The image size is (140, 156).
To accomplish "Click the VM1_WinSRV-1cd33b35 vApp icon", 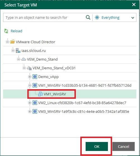I will pyautogui.click(x=35, y=85).
